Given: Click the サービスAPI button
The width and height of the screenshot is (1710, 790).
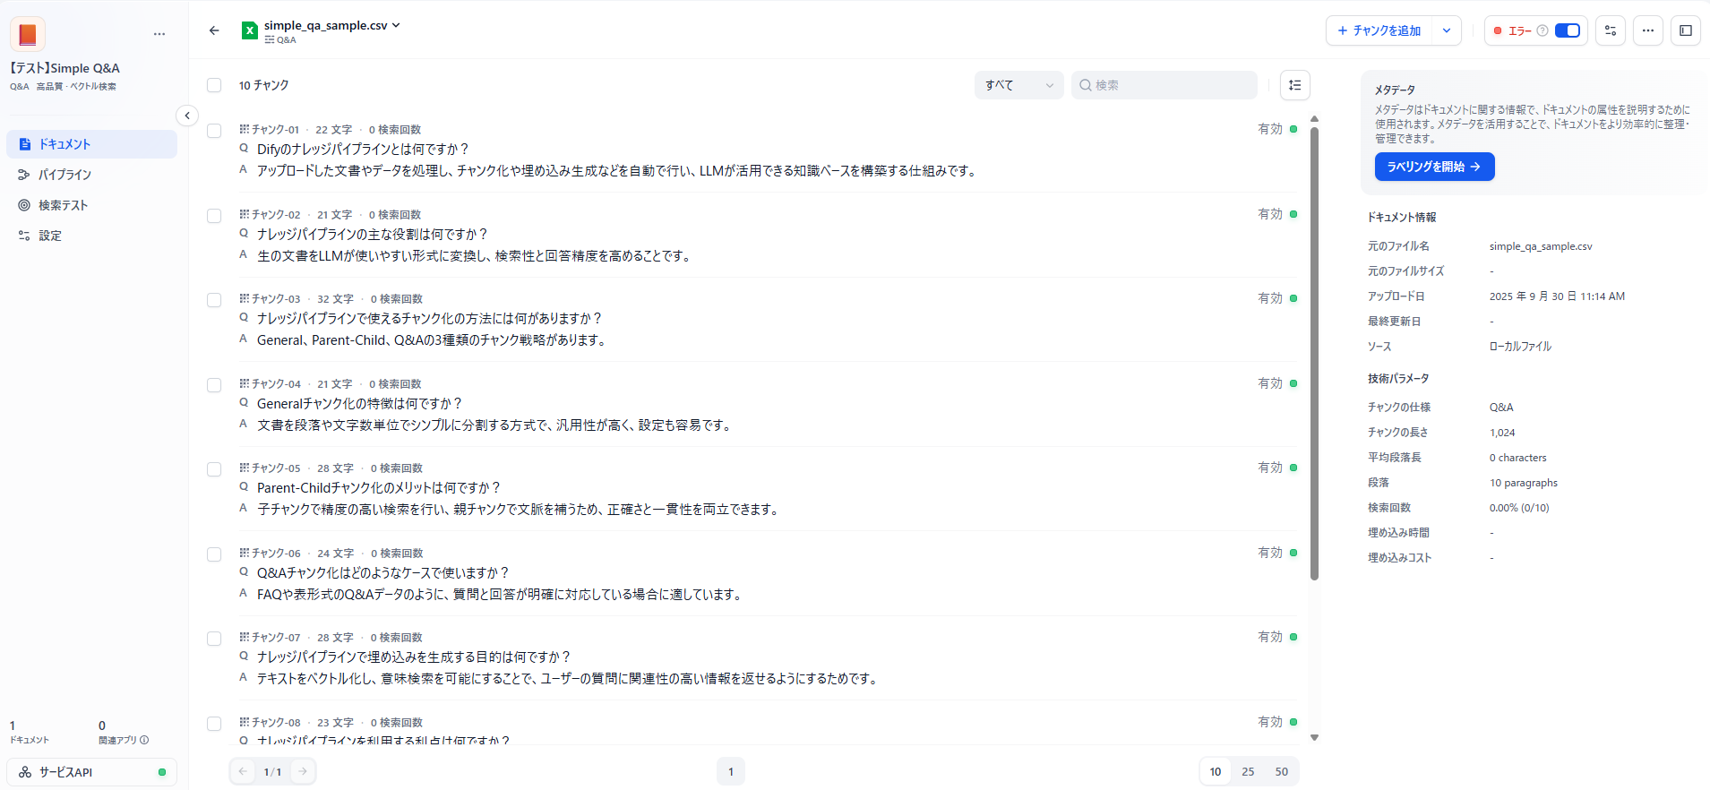Looking at the screenshot, I should pyautogui.click(x=91, y=772).
